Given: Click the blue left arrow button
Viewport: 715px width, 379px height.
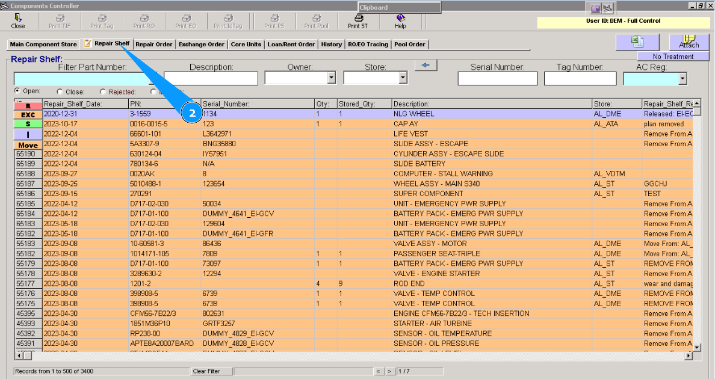Looking at the screenshot, I should tap(426, 66).
